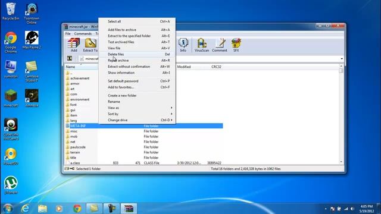Select the armor folder row

point(75,84)
